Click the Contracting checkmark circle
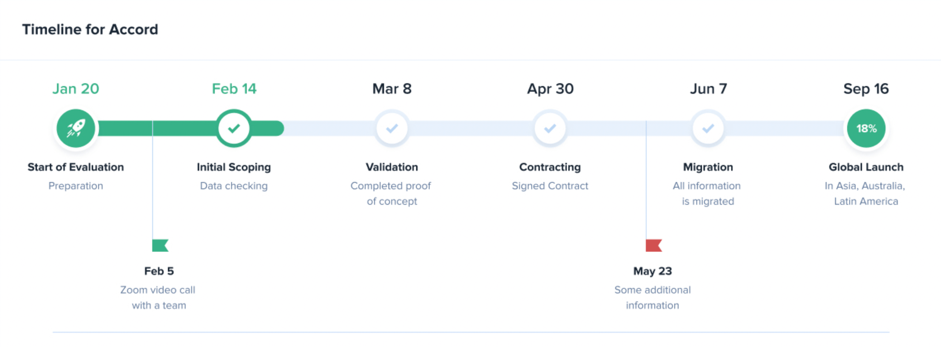This screenshot has height=347, width=941. pyautogui.click(x=550, y=128)
